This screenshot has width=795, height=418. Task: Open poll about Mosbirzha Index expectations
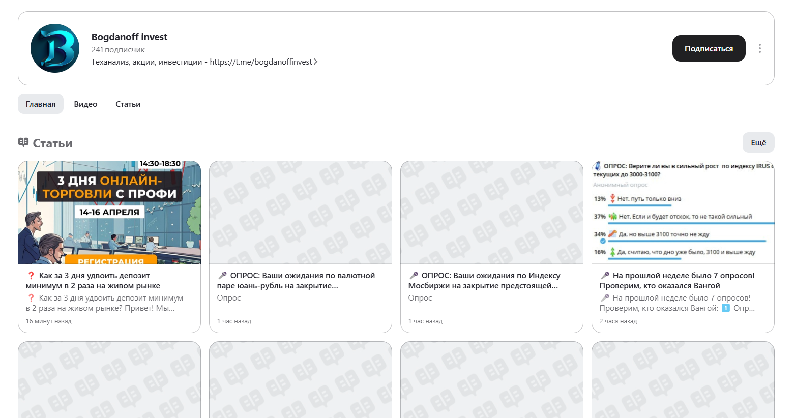coord(492,247)
